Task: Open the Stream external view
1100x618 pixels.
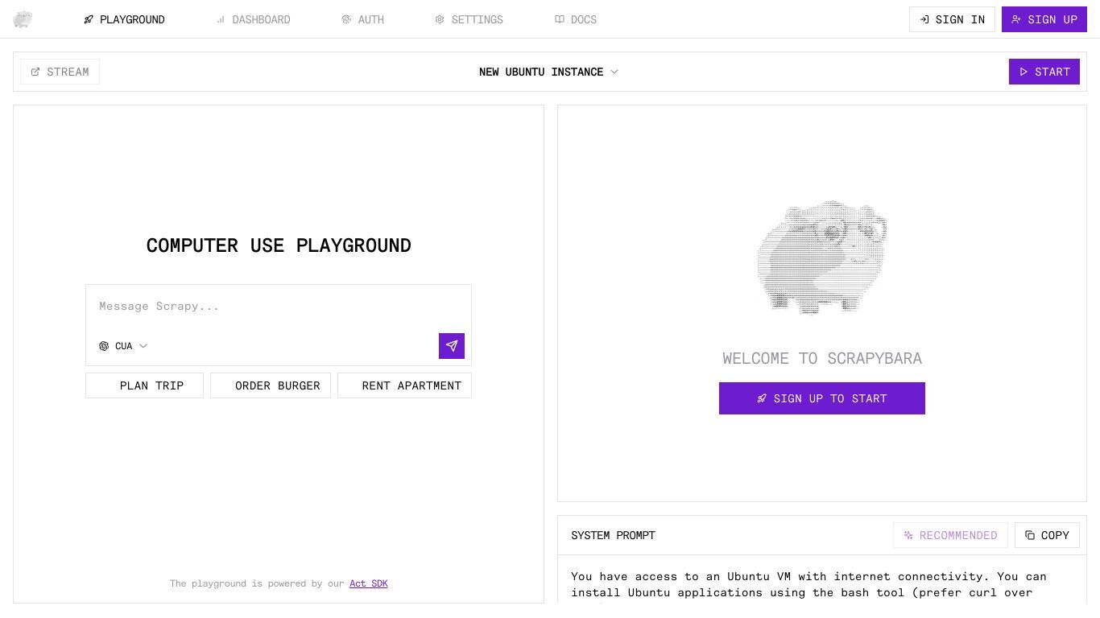Action: (x=60, y=72)
